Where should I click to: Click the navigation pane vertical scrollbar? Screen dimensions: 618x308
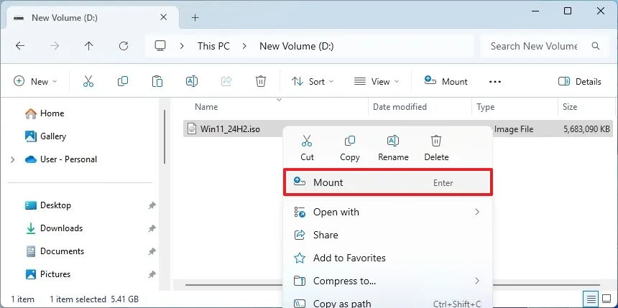[165, 136]
